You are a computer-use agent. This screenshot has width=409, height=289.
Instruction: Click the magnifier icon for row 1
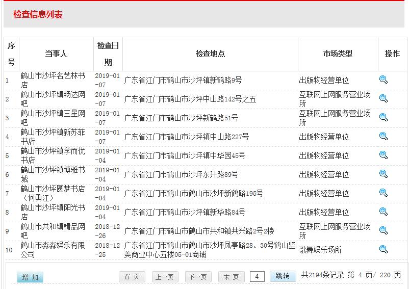coord(384,80)
